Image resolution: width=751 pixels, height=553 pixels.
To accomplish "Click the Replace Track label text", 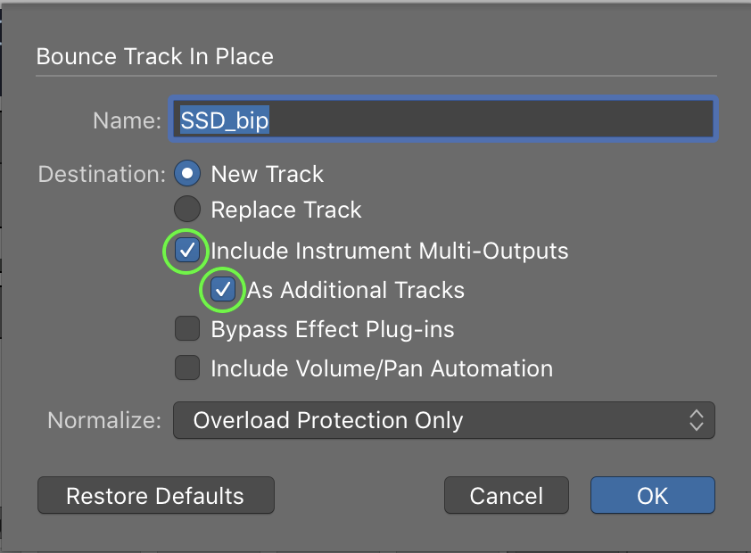I will pos(286,210).
